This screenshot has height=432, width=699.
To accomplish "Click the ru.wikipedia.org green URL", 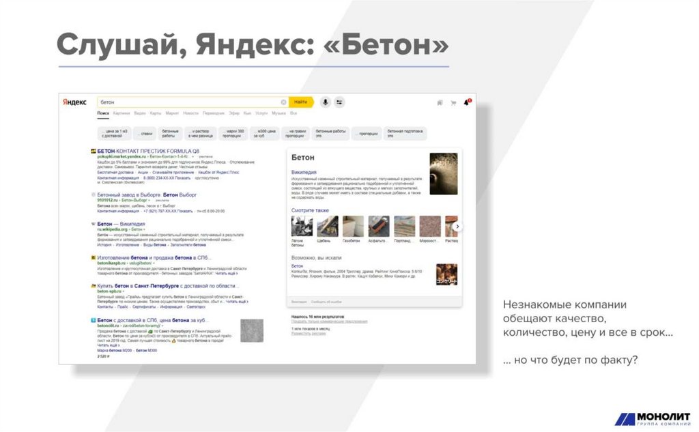I will [113, 229].
